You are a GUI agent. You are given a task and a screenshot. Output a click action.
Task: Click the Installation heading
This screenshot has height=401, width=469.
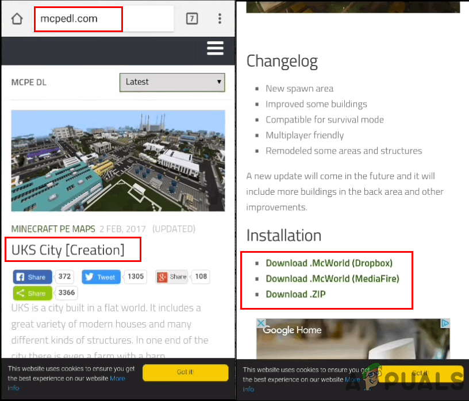click(283, 236)
